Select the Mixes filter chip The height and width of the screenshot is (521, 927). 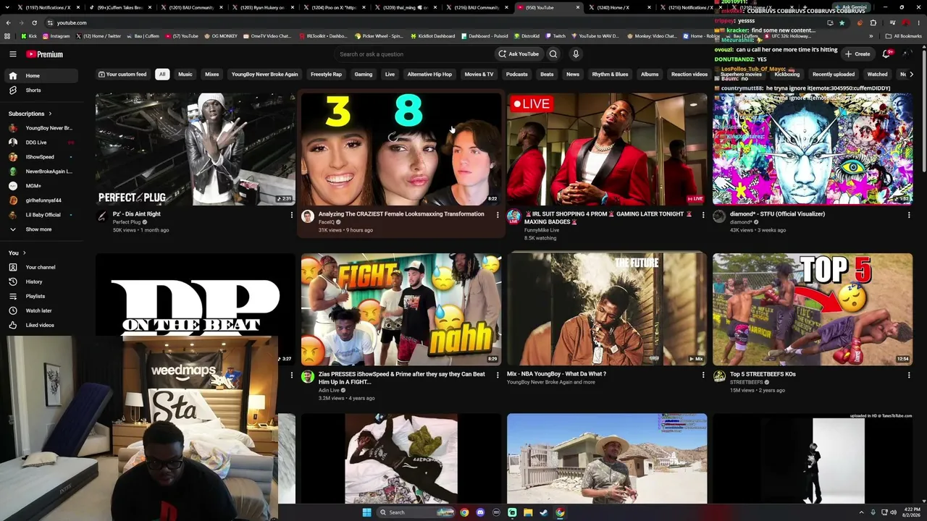[x=211, y=75]
